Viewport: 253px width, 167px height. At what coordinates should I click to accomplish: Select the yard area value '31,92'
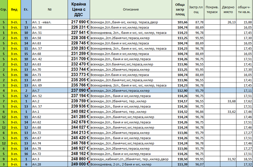click(x=228, y=159)
